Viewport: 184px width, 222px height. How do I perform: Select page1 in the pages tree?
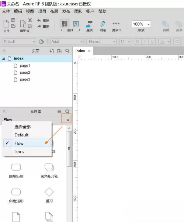tap(25, 65)
